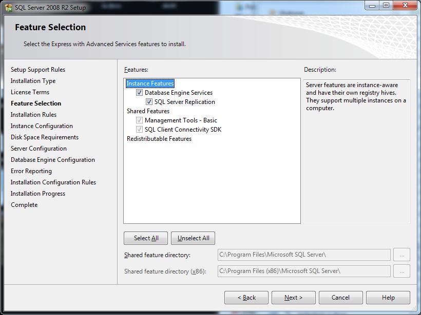Toggle the SQL Server Replication checkbox
The width and height of the screenshot is (421, 315).
click(x=149, y=102)
